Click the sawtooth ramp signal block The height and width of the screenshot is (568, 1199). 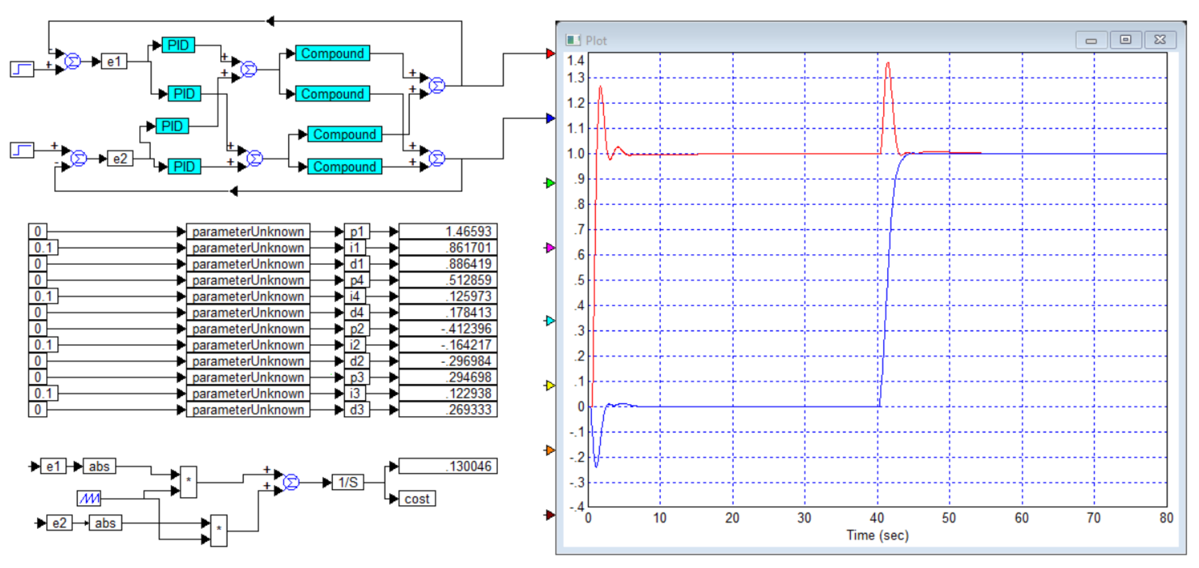pos(89,498)
